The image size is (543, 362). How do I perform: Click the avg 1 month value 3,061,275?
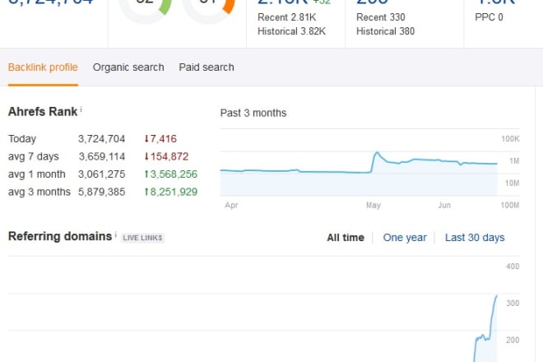pyautogui.click(x=101, y=174)
